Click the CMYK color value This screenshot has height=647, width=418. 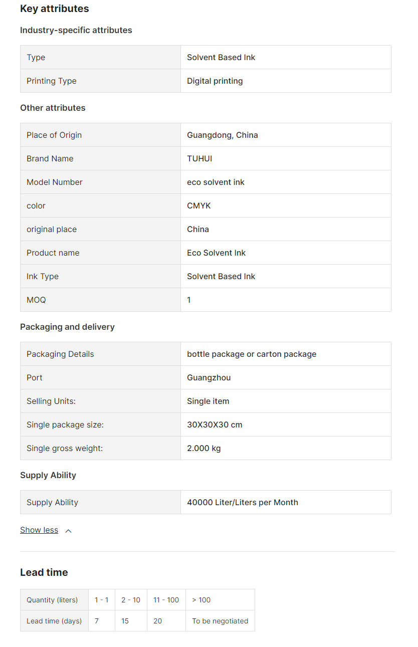click(199, 206)
